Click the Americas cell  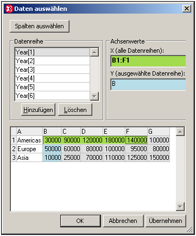tap(29, 140)
